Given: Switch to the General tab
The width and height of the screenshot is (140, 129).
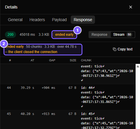Looking at the screenshot, I should tap(15, 20).
